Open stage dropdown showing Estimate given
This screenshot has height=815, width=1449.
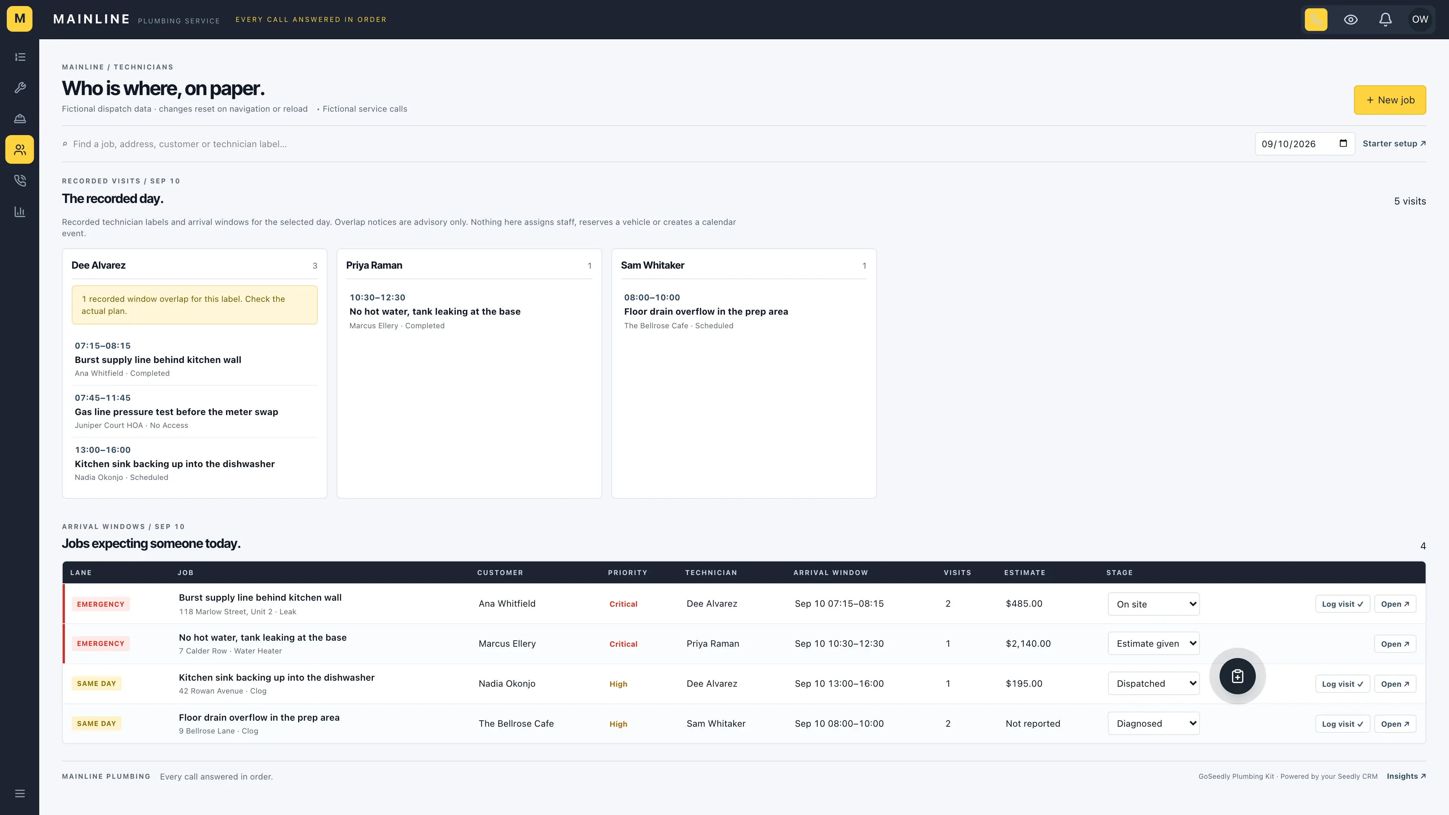pyautogui.click(x=1154, y=643)
